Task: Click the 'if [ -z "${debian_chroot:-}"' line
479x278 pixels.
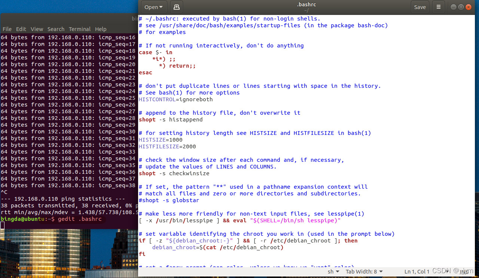Action: 248,241
